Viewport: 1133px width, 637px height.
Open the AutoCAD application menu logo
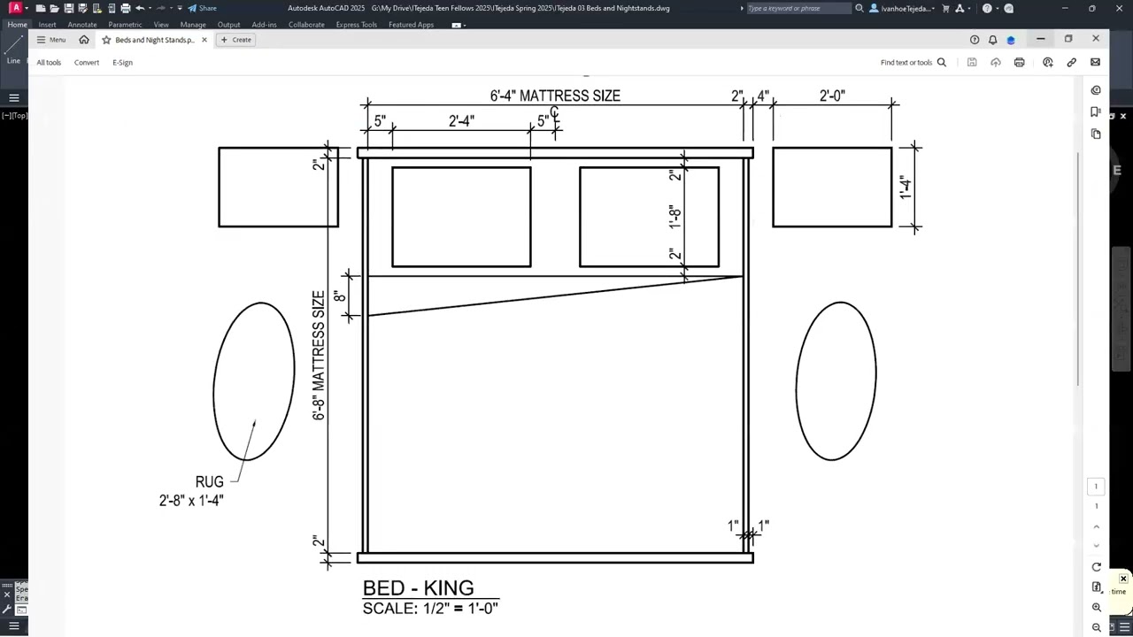click(x=15, y=8)
